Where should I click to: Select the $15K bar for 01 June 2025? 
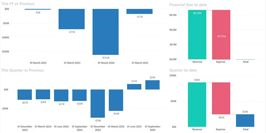click(134, 87)
